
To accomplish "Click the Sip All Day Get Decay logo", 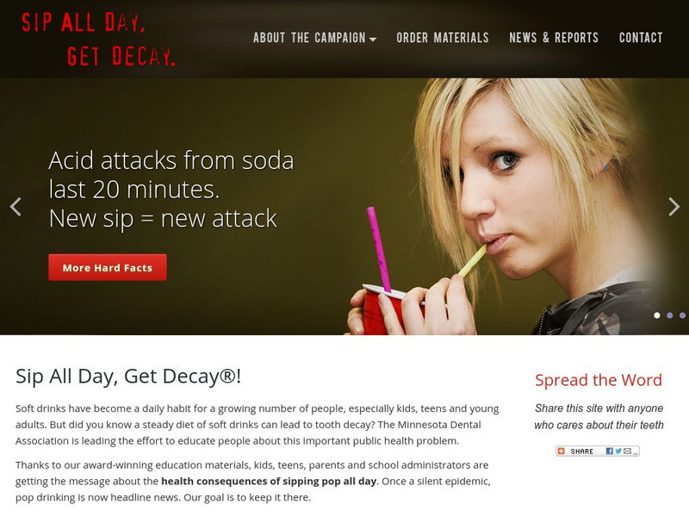I will point(98,39).
